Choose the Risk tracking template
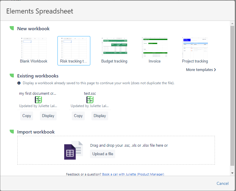Image resolution: width=236 pixels, height=191 pixels. pyautogui.click(x=74, y=50)
